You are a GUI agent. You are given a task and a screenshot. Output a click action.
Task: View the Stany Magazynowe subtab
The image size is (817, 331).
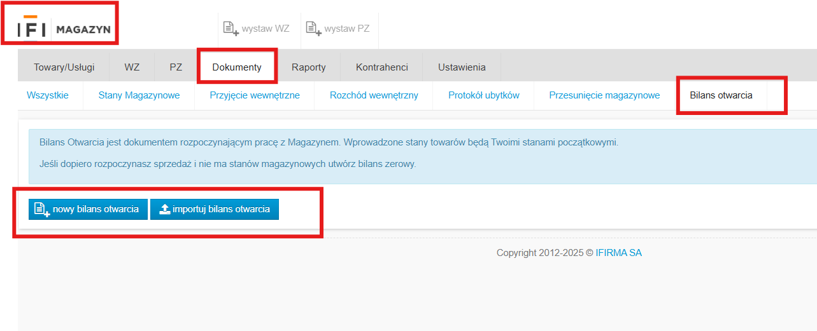pos(139,95)
